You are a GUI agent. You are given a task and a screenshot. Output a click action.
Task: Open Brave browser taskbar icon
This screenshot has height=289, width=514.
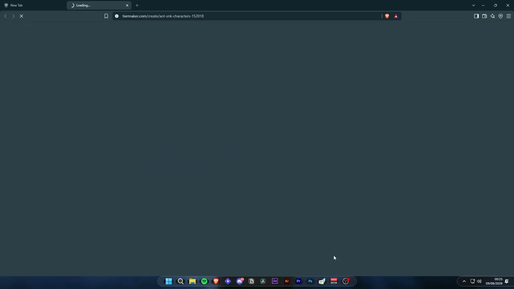point(216,281)
